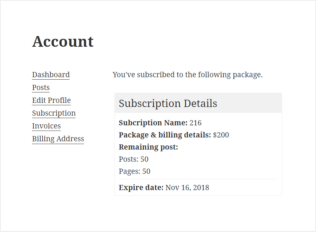The height and width of the screenshot is (232, 316).
Task: Open the Dashboard link
Action: tap(51, 75)
